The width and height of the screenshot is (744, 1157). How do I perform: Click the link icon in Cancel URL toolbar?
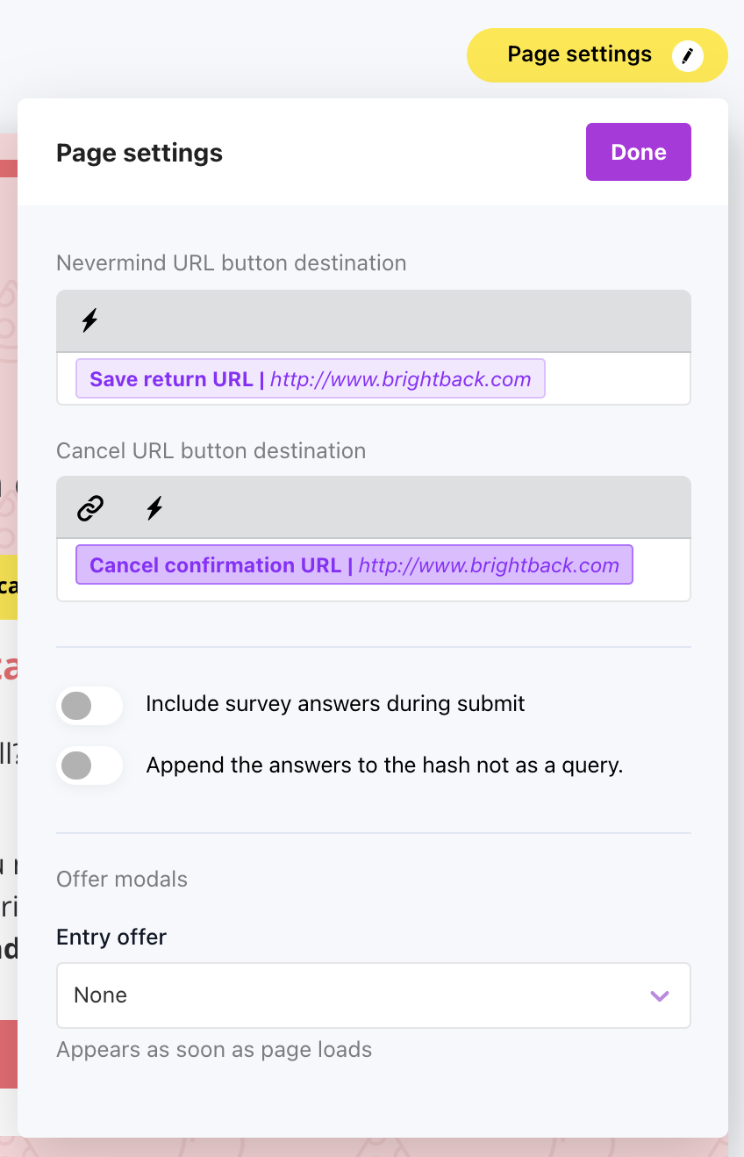pos(90,507)
